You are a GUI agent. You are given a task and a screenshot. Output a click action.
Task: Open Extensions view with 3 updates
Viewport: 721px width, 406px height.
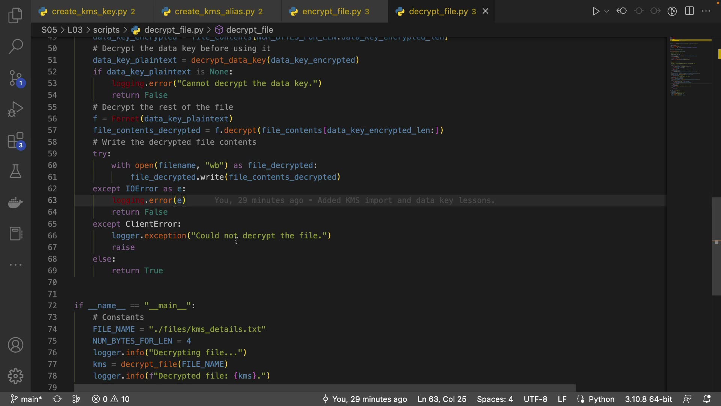coord(15,141)
